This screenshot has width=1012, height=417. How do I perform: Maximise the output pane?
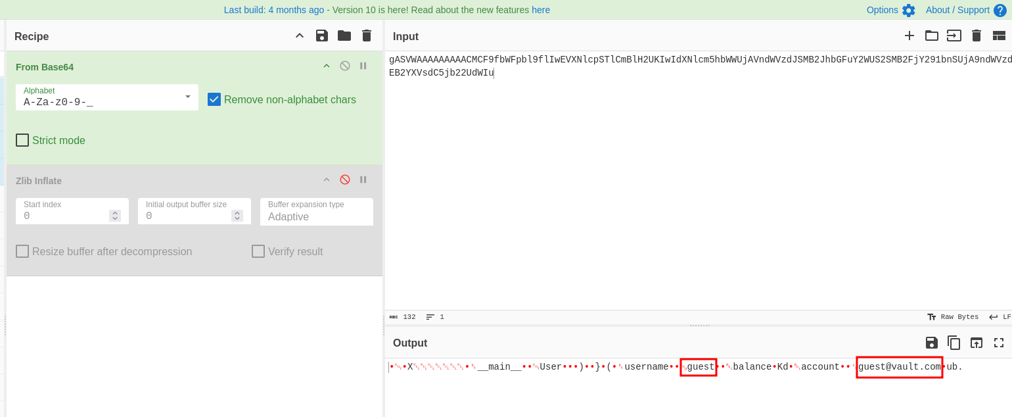click(999, 343)
